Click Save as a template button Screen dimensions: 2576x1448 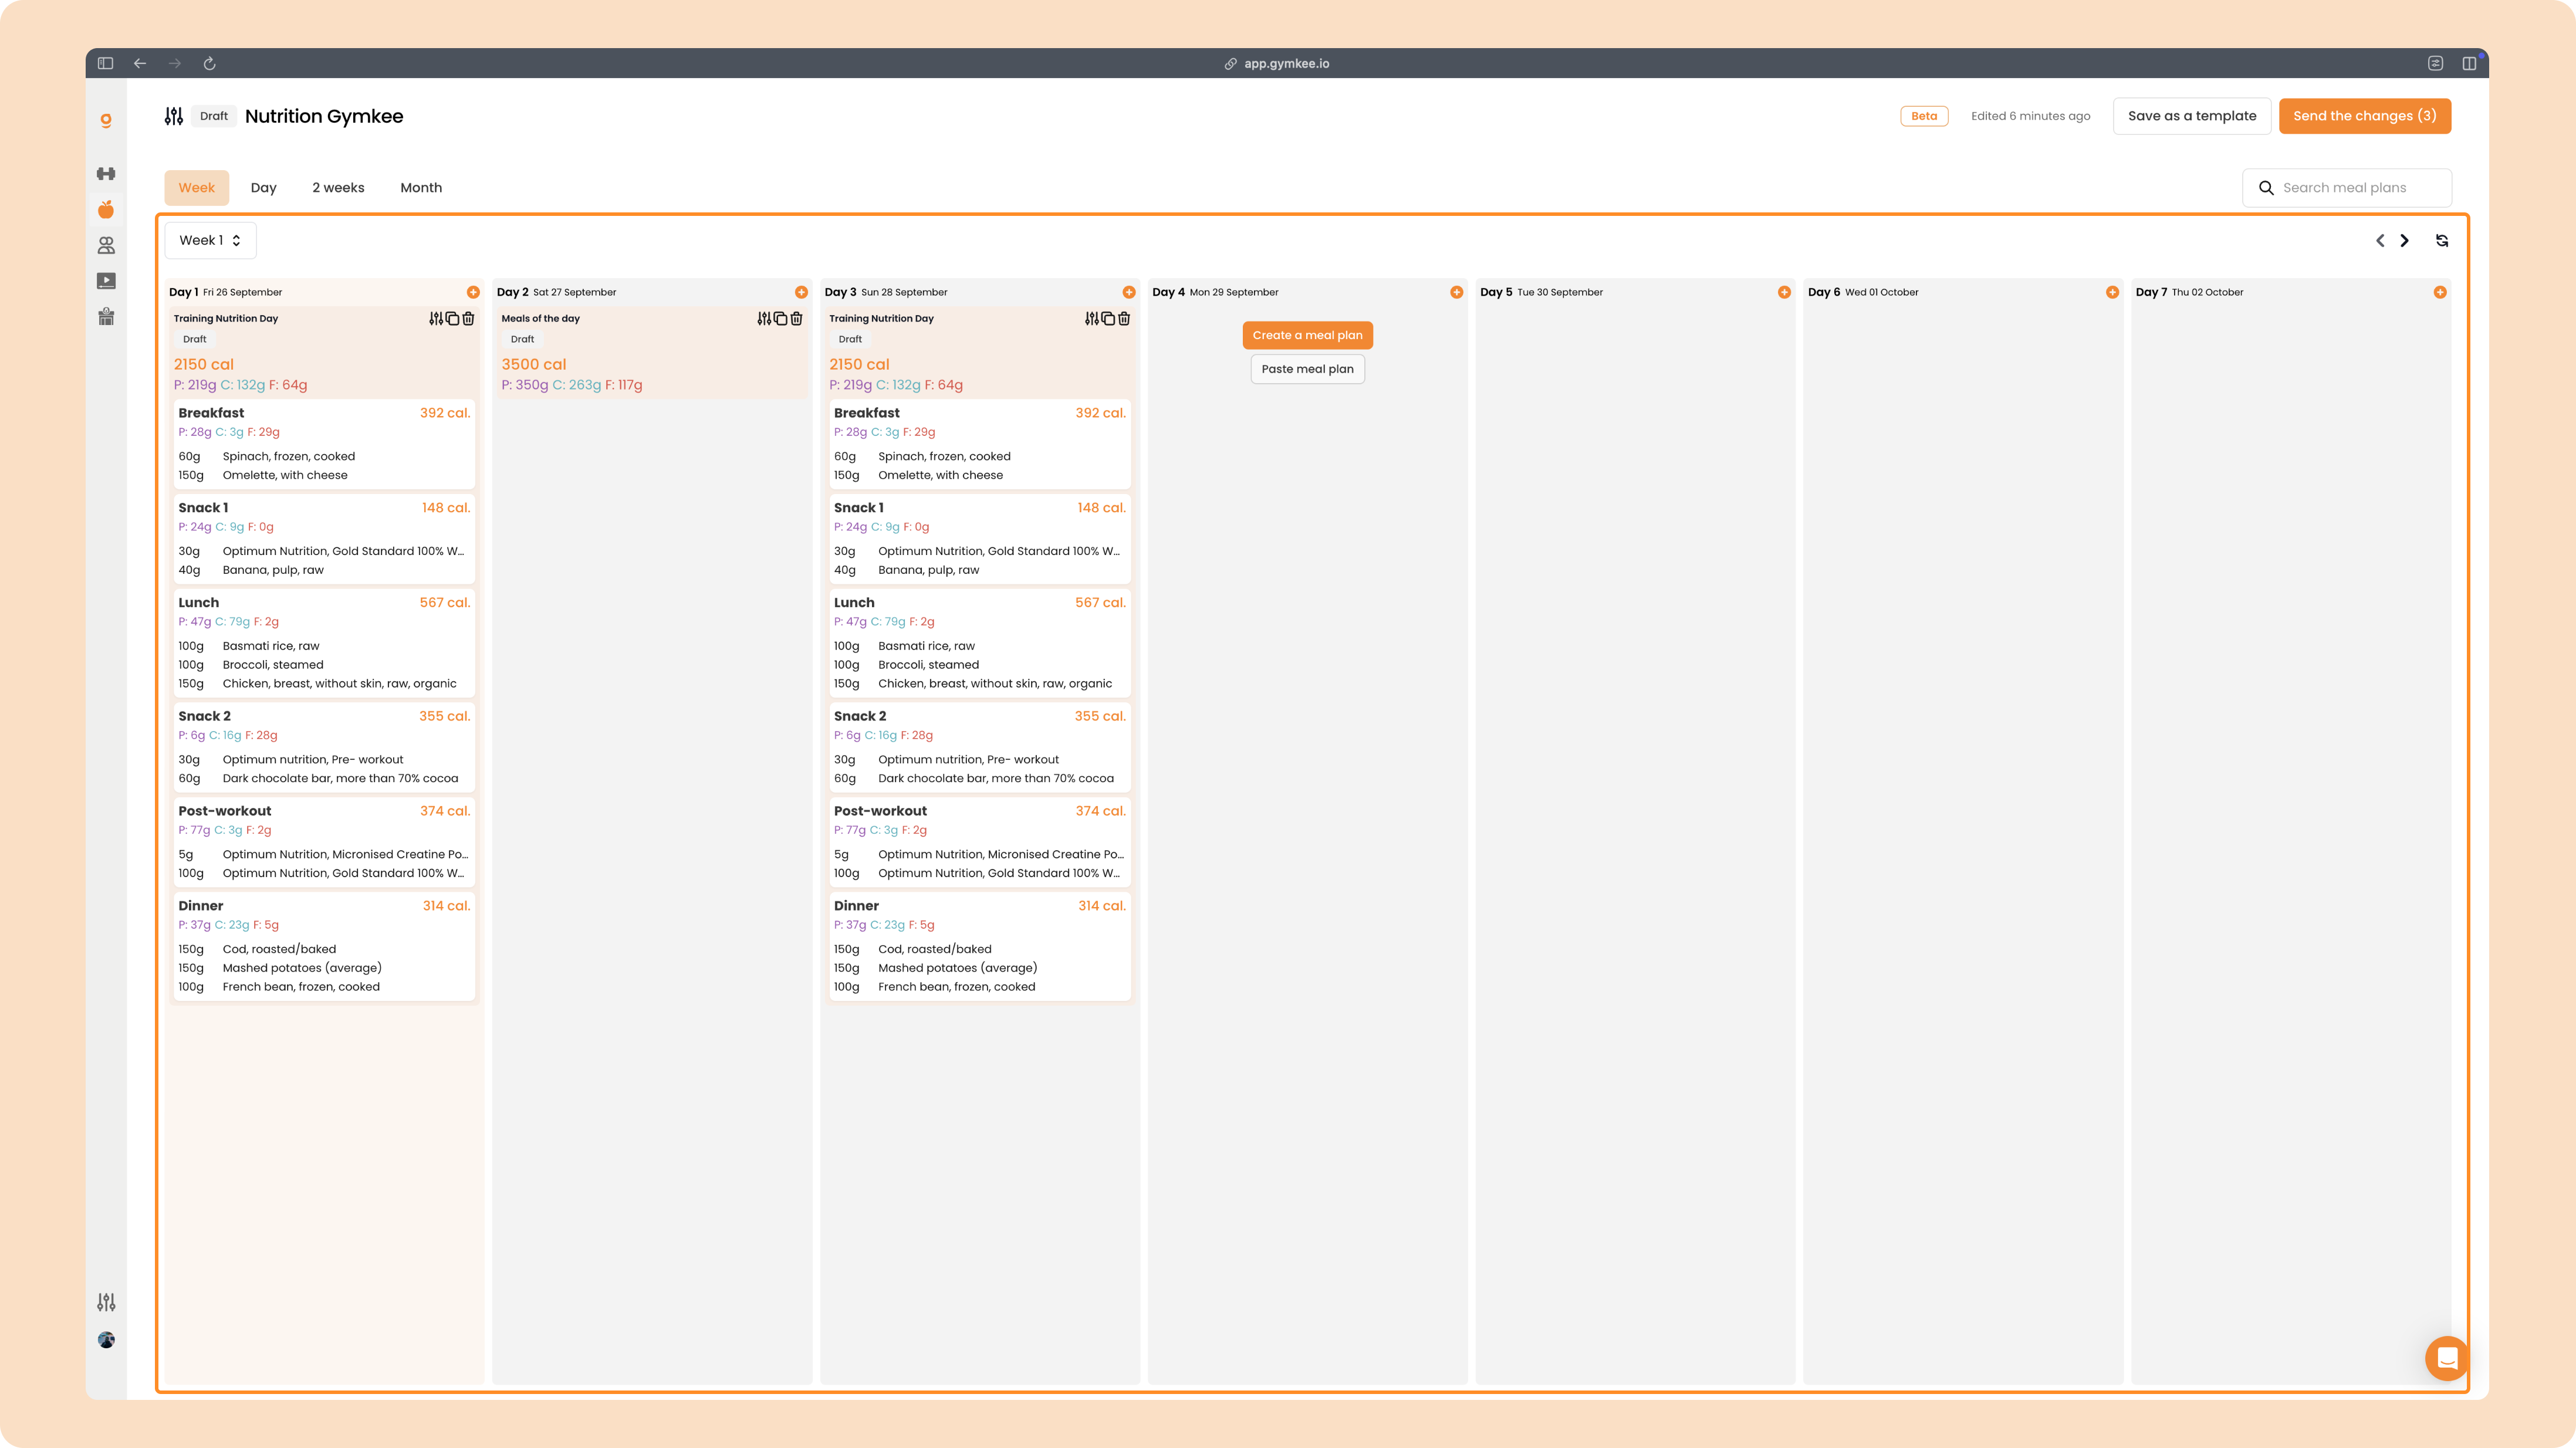click(x=2192, y=116)
